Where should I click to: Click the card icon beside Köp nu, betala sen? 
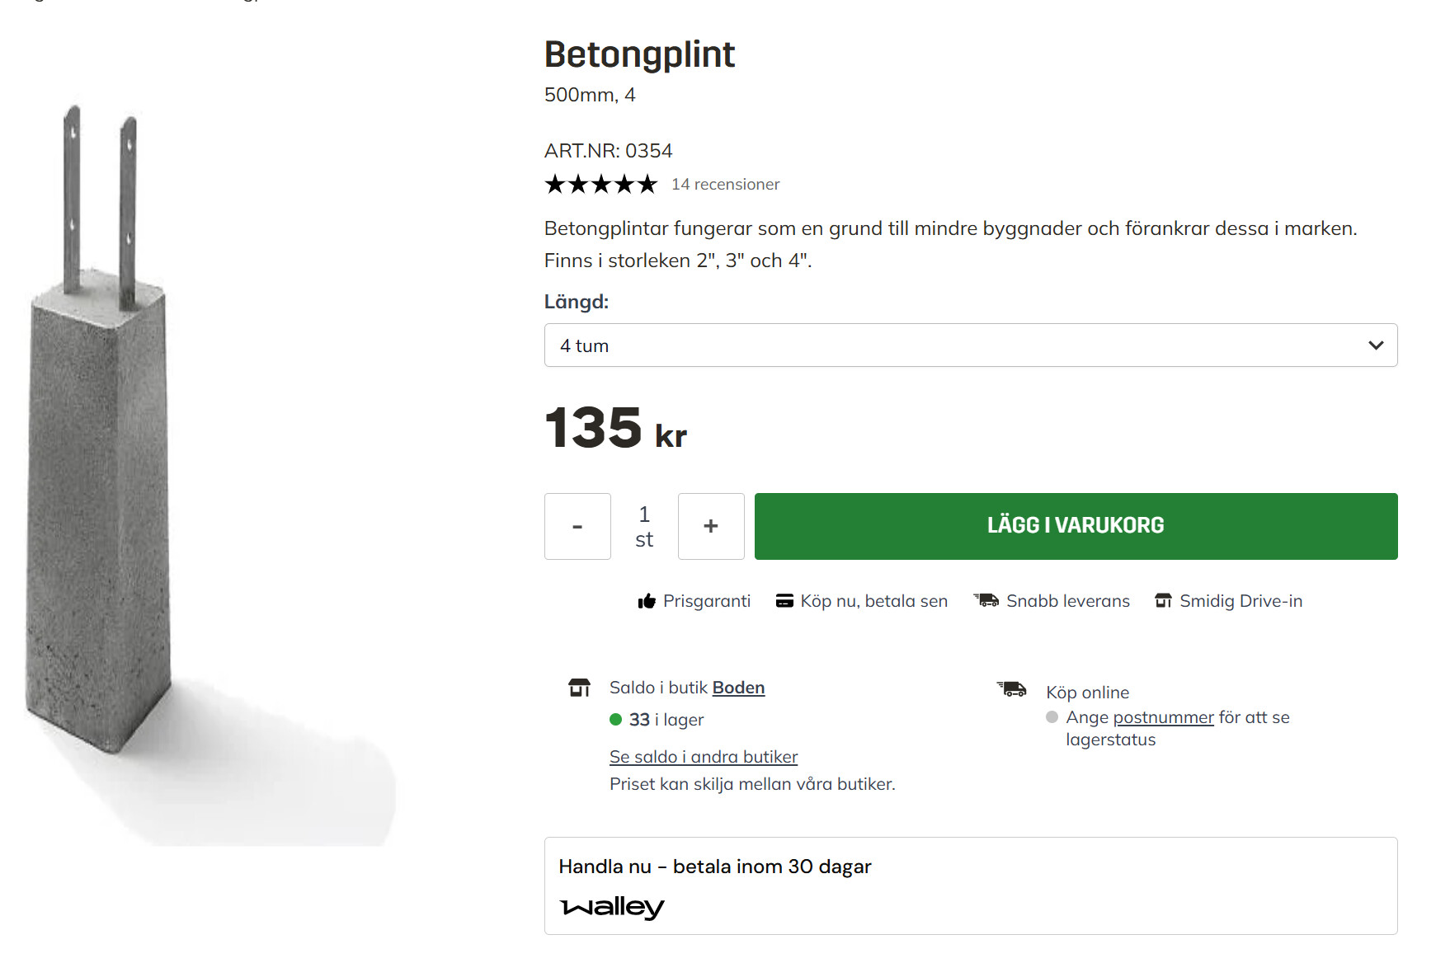[x=784, y=601]
